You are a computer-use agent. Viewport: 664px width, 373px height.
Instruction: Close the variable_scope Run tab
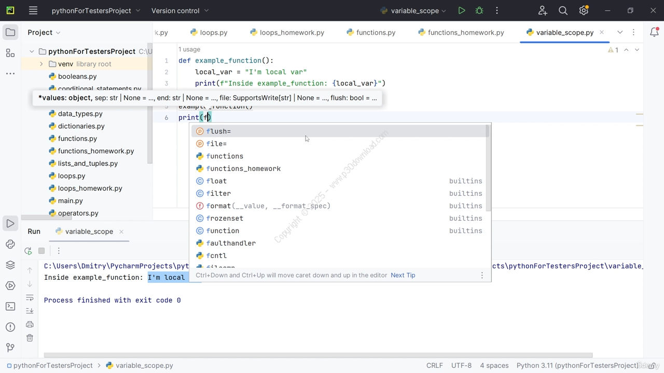click(x=121, y=232)
